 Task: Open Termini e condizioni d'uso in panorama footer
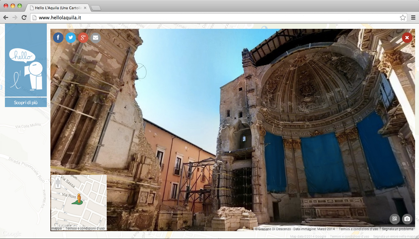(358, 229)
